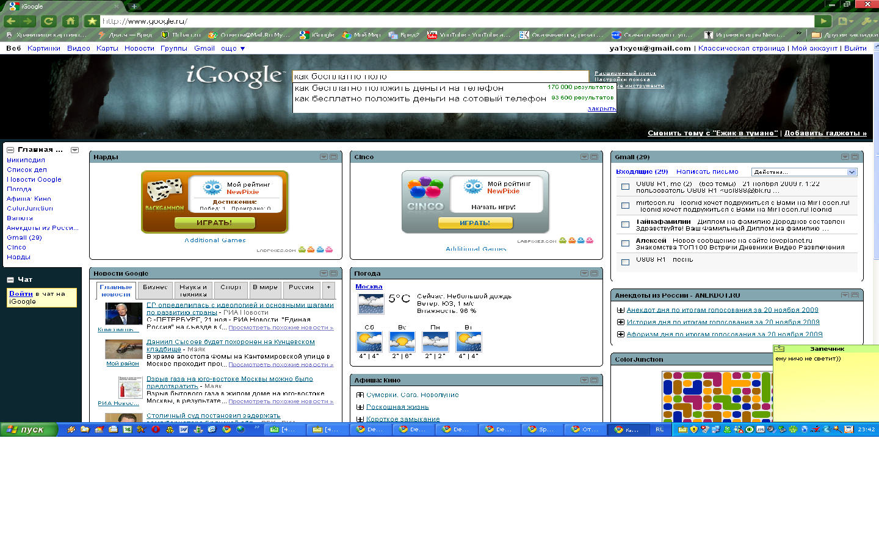The height and width of the screenshot is (549, 879).
Task: Click the Москва weather city link
Action: pyautogui.click(x=369, y=287)
